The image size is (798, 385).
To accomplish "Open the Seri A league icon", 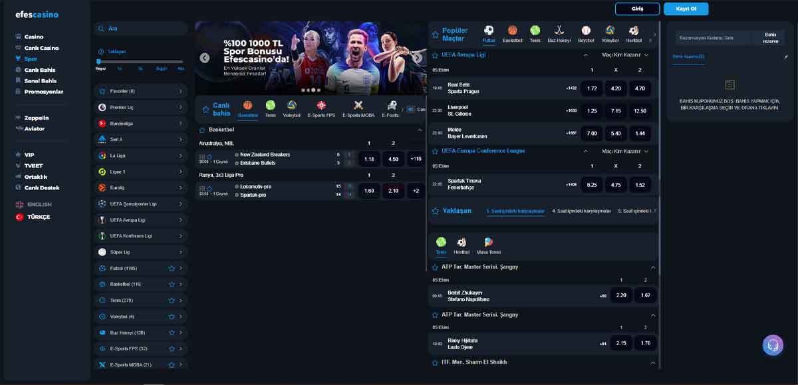I will click(x=102, y=139).
